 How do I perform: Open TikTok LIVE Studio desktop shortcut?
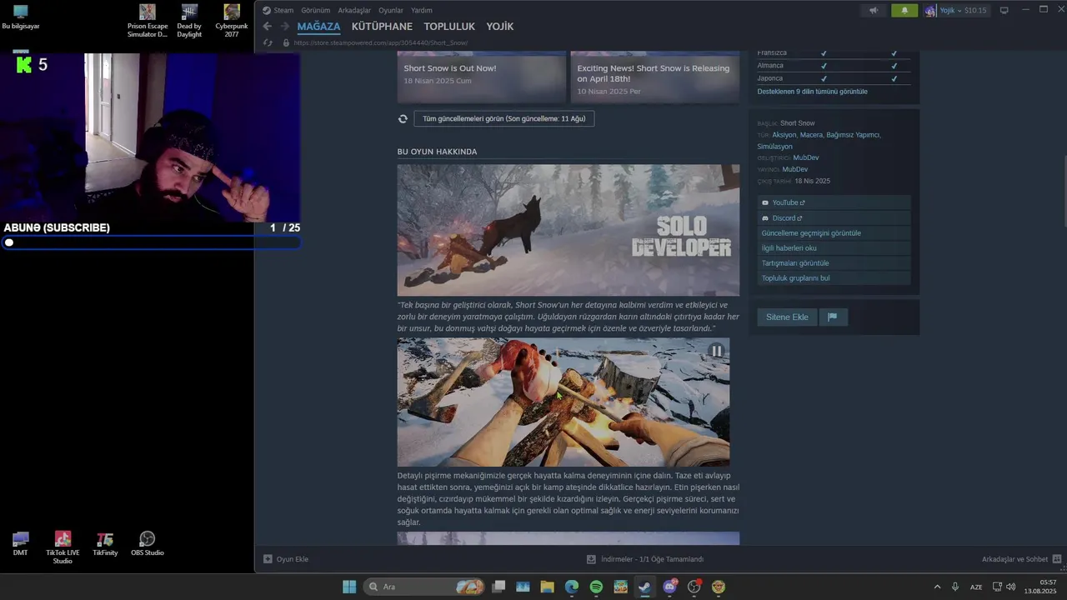click(x=63, y=547)
